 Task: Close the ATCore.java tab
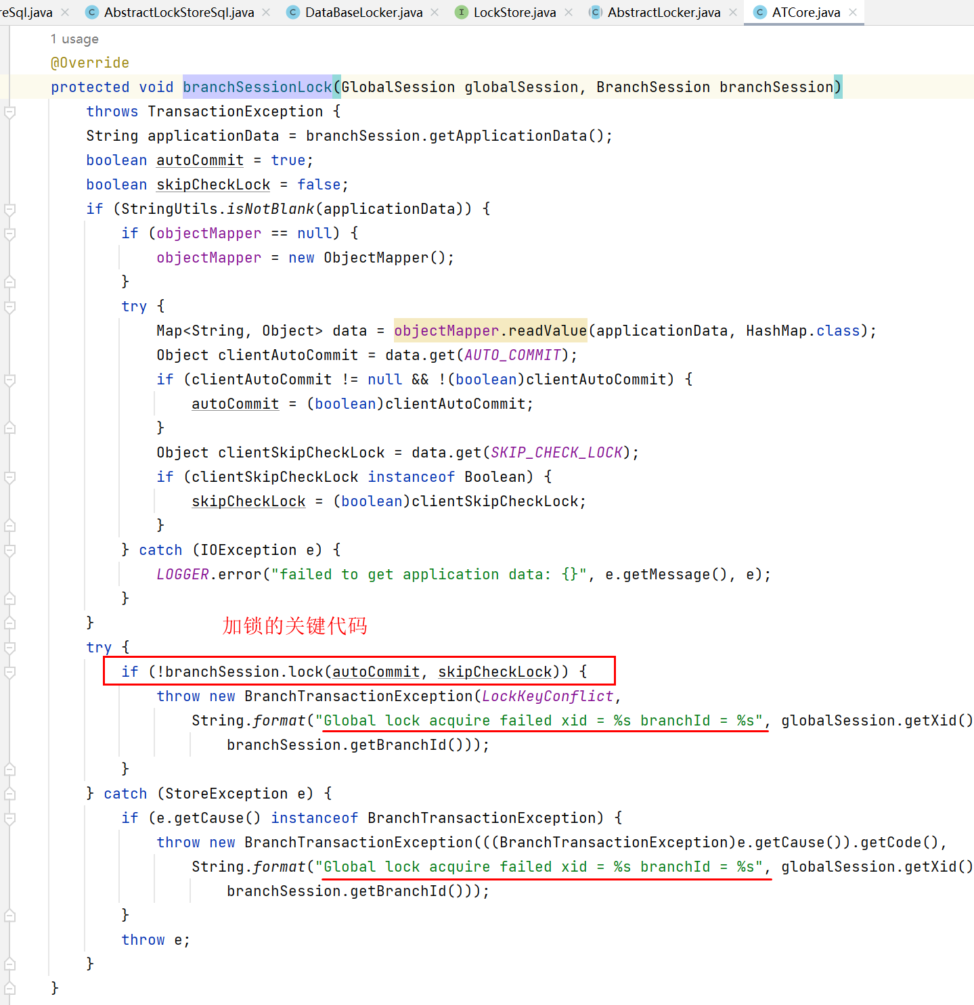click(x=853, y=12)
